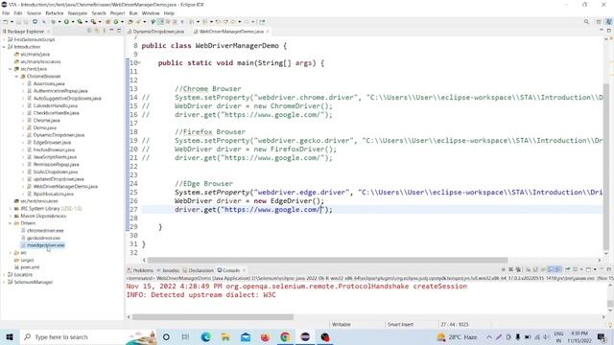Toggle Mark Occurrences in main toolbar
This screenshot has width=614, height=345.
click(160, 22)
